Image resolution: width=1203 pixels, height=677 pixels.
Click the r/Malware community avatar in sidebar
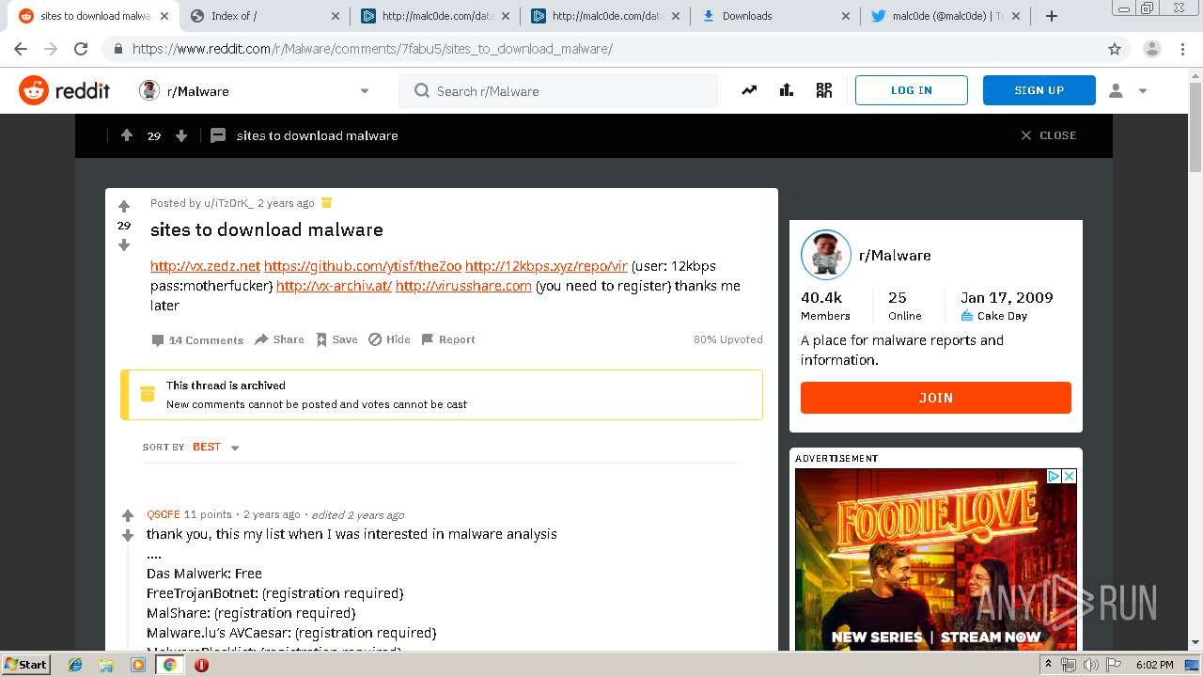(x=826, y=255)
